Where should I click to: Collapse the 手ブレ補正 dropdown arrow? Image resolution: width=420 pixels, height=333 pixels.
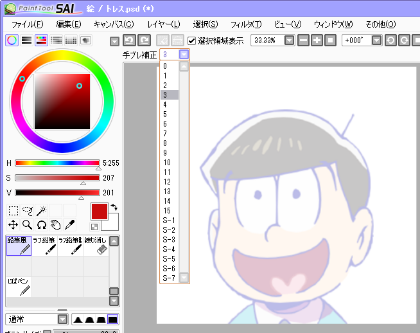click(184, 55)
